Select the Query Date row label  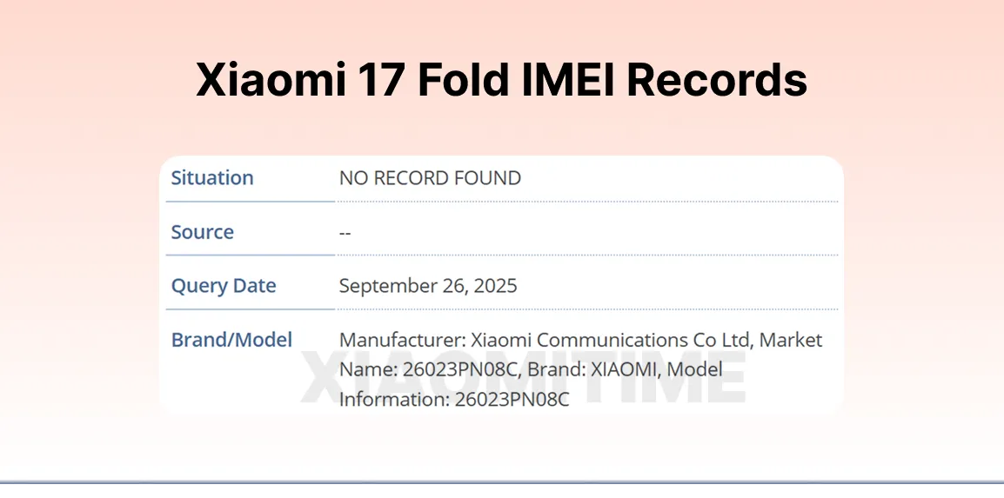pyautogui.click(x=223, y=286)
